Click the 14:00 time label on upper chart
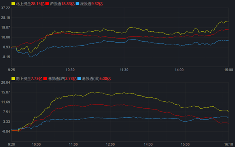Image resolution: width=235 pixels, height=147 pixels. 179,70
